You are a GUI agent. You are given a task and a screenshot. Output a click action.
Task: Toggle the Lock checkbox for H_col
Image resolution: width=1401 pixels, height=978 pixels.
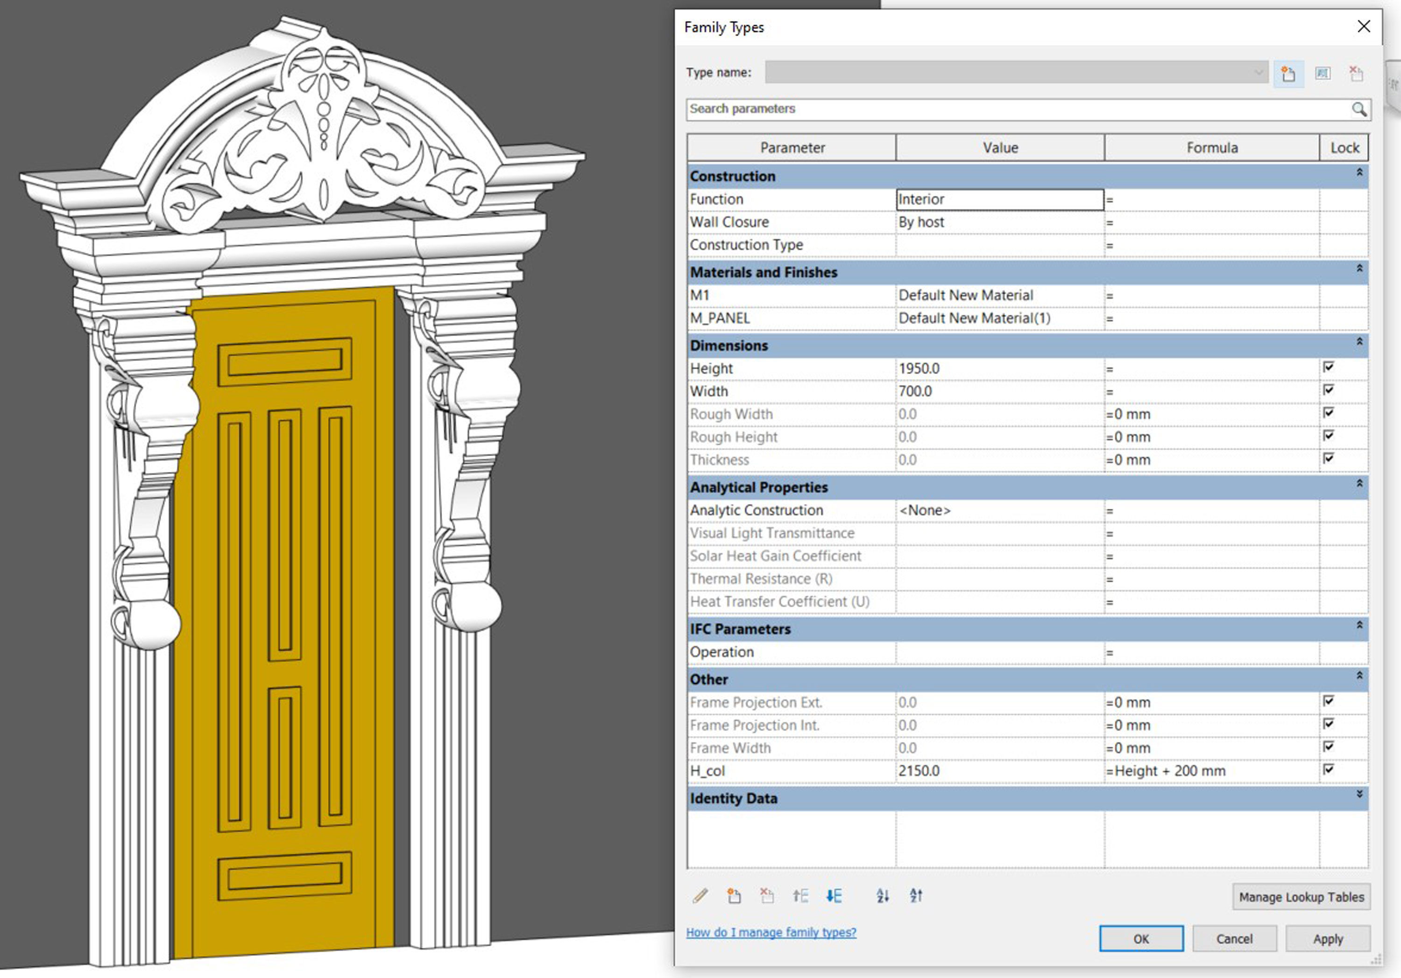(1329, 769)
